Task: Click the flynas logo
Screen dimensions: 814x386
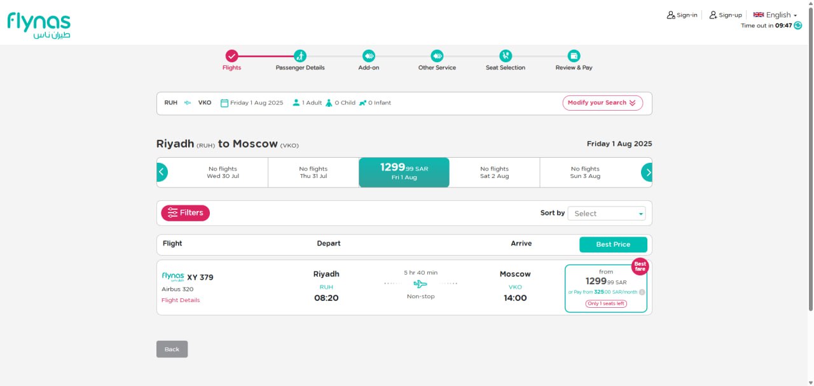Action: click(x=39, y=25)
